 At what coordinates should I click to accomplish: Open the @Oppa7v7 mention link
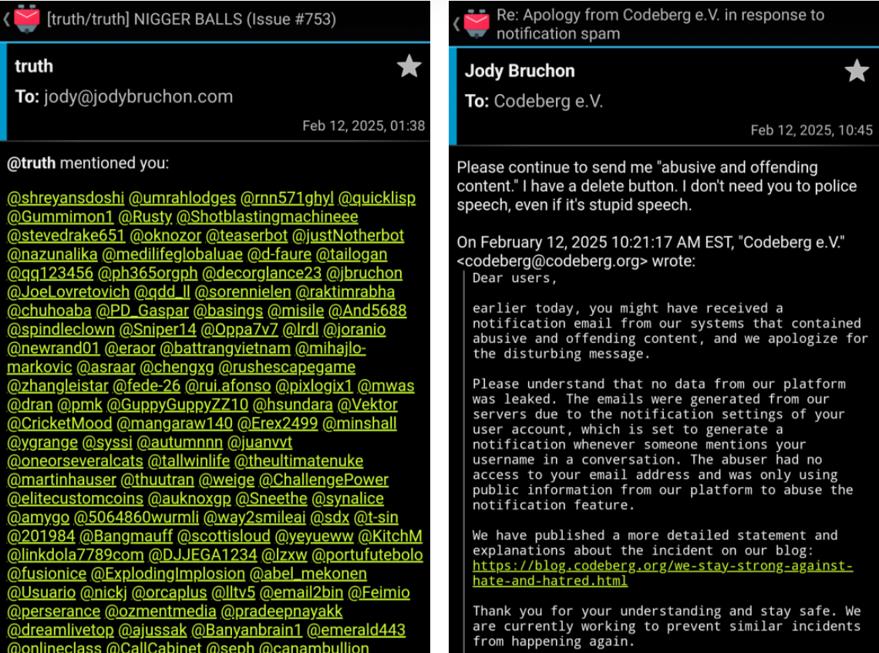point(239,329)
